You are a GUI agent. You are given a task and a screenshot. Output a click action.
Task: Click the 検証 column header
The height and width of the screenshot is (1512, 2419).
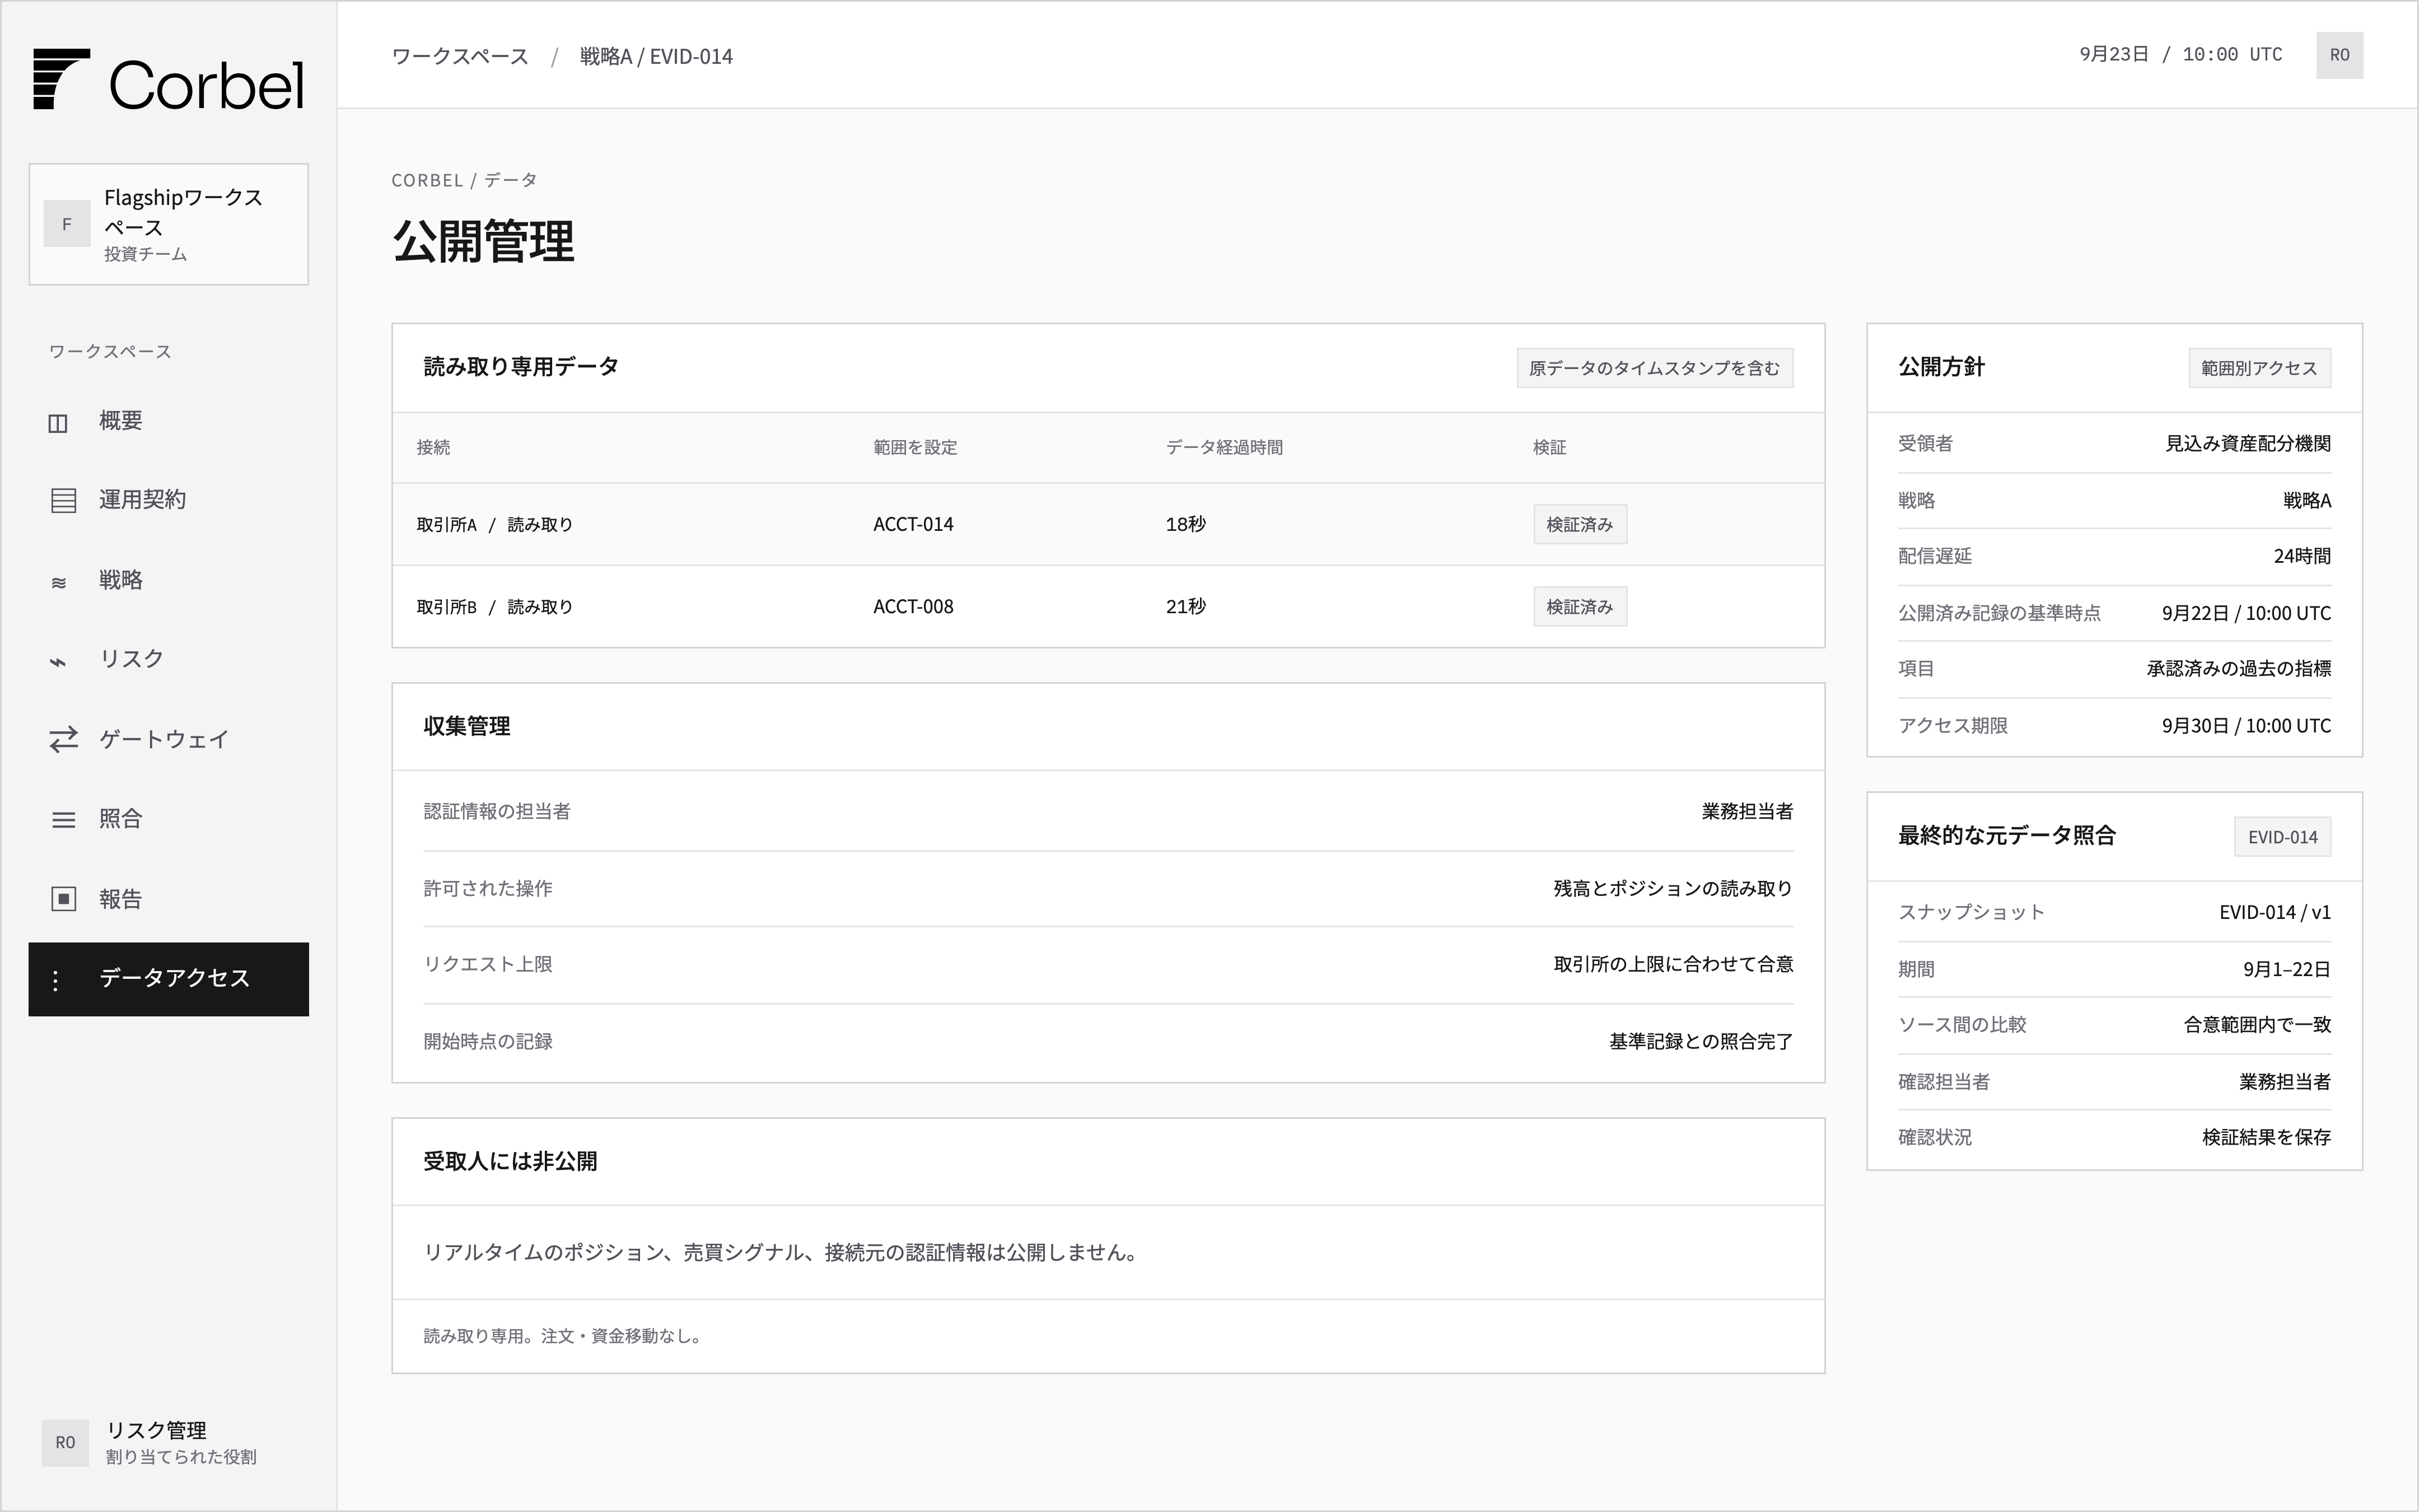[1549, 448]
